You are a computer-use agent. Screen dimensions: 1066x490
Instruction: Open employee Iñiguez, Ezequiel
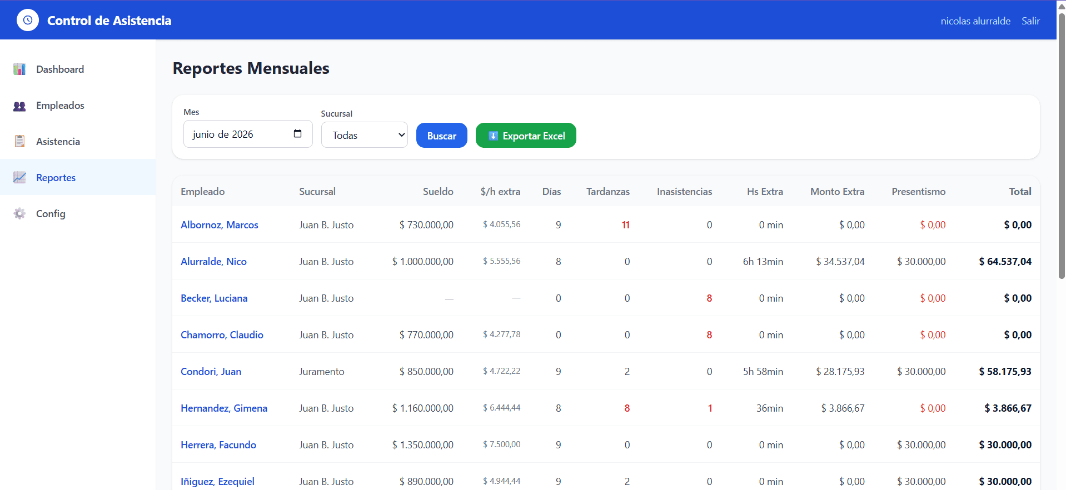click(217, 482)
